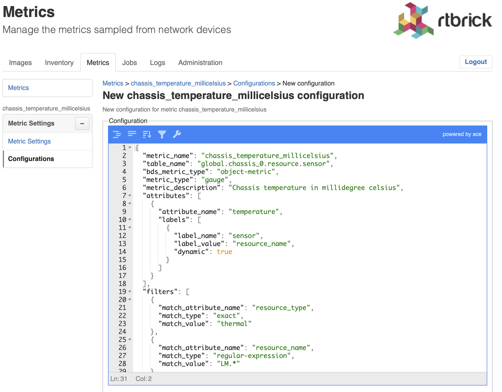The image size is (502, 392).
Task: Fold the filters array at line 19
Action: point(130,291)
